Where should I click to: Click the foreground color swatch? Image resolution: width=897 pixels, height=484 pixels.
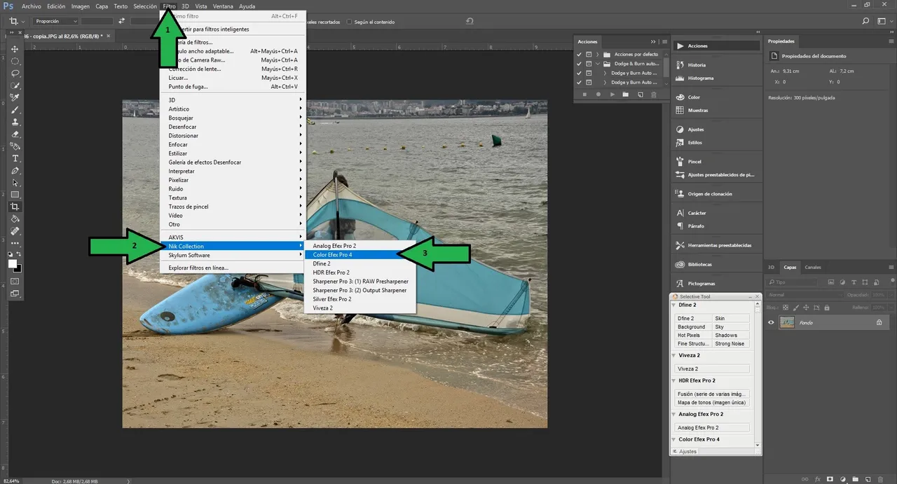coord(13,263)
